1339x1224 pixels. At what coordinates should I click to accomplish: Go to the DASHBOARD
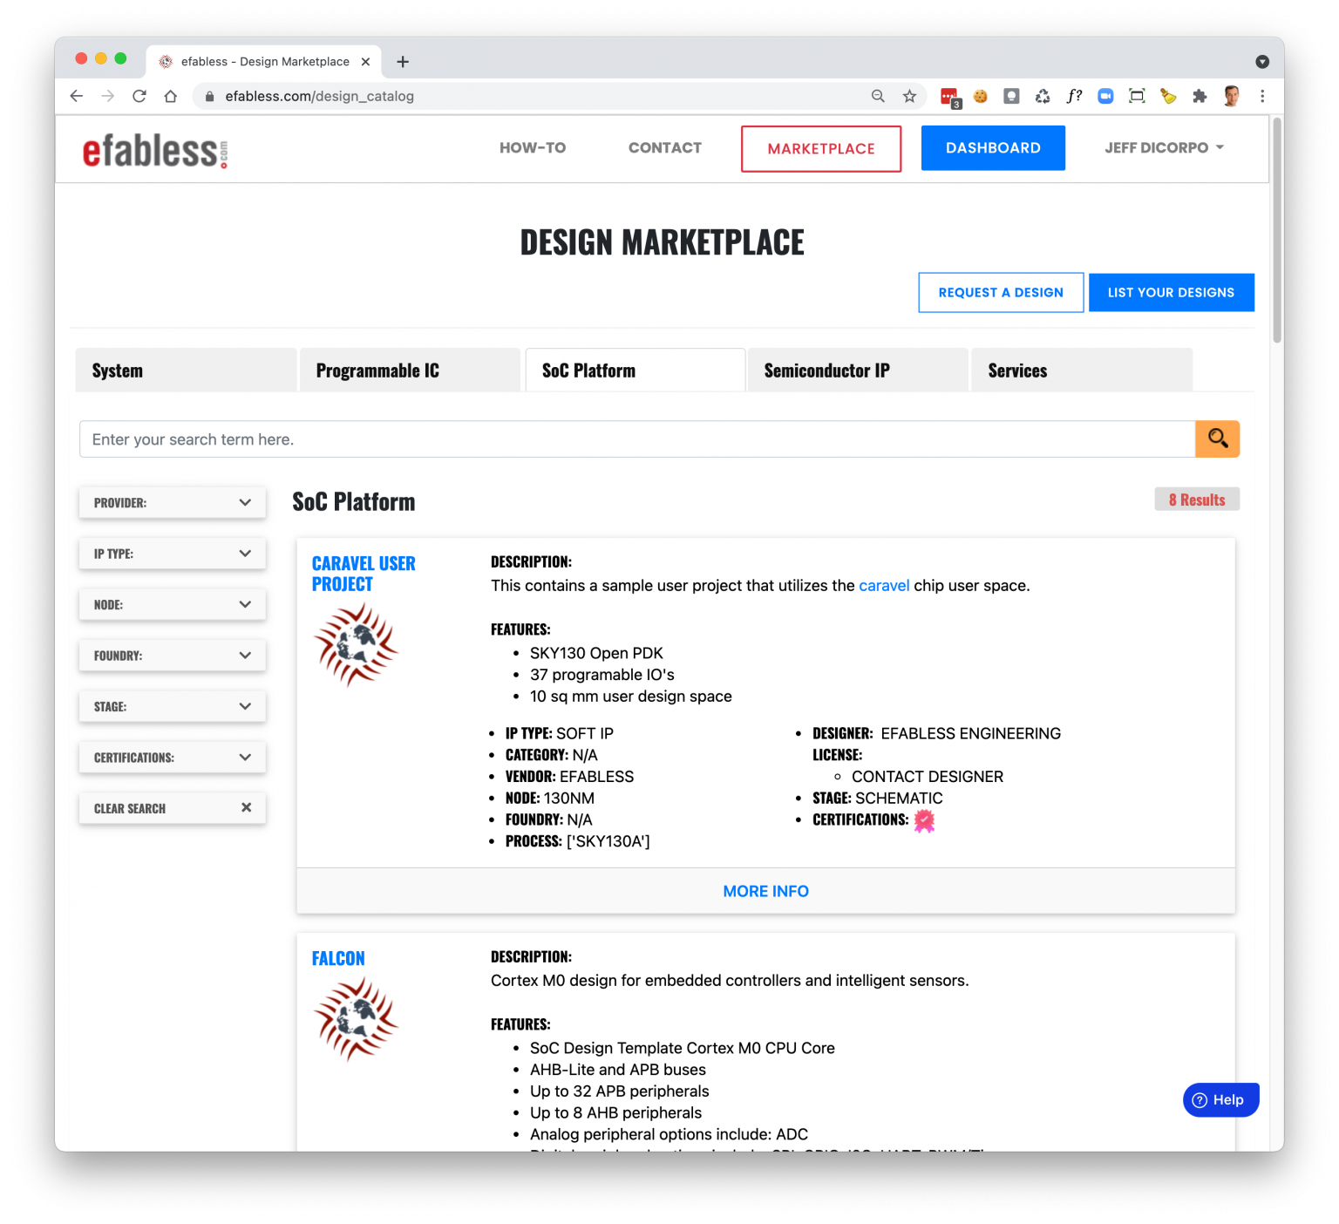click(x=993, y=148)
